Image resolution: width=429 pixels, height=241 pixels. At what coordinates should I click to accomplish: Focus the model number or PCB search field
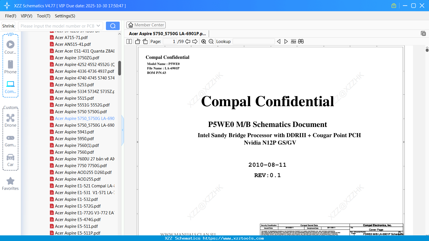click(57, 26)
